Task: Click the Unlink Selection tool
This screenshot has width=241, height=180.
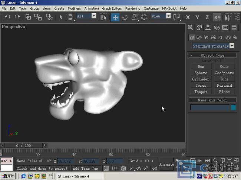Action: [38, 17]
